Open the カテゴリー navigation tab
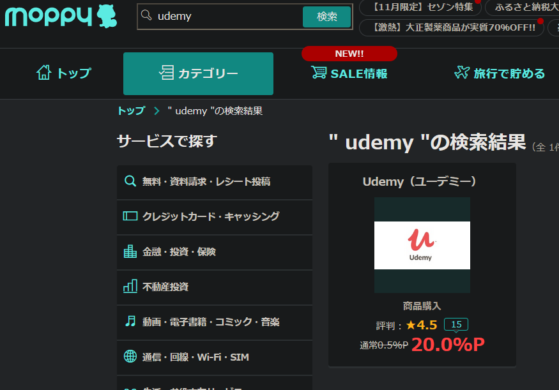The width and height of the screenshot is (559, 390). pos(198,74)
